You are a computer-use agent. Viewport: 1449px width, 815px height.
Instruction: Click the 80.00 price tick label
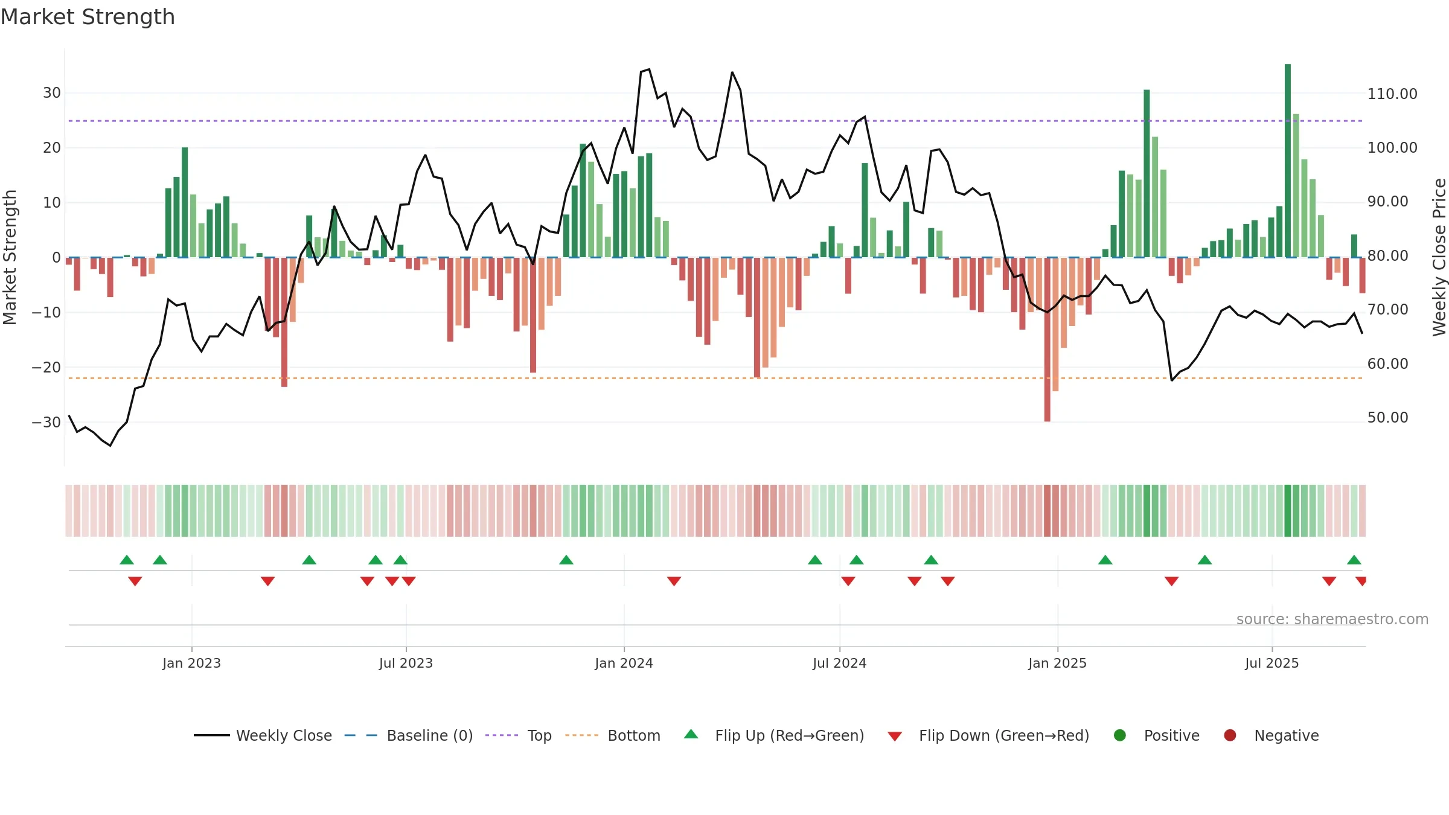pos(1387,255)
